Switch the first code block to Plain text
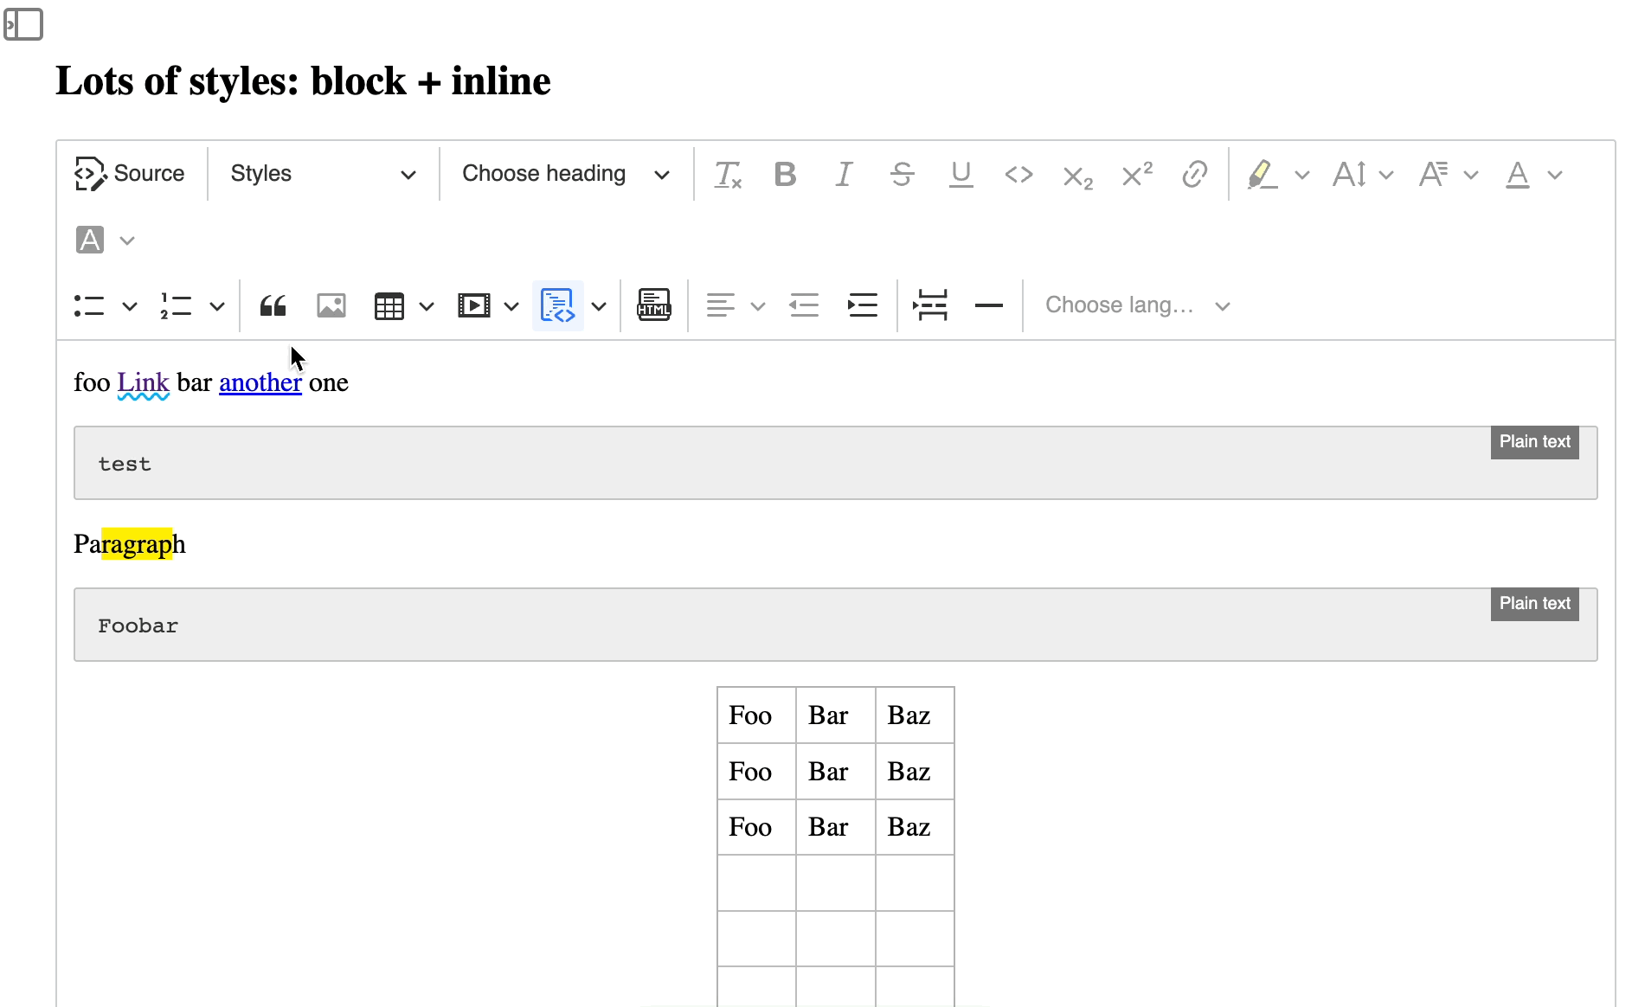The image size is (1632, 1007). tap(1534, 441)
